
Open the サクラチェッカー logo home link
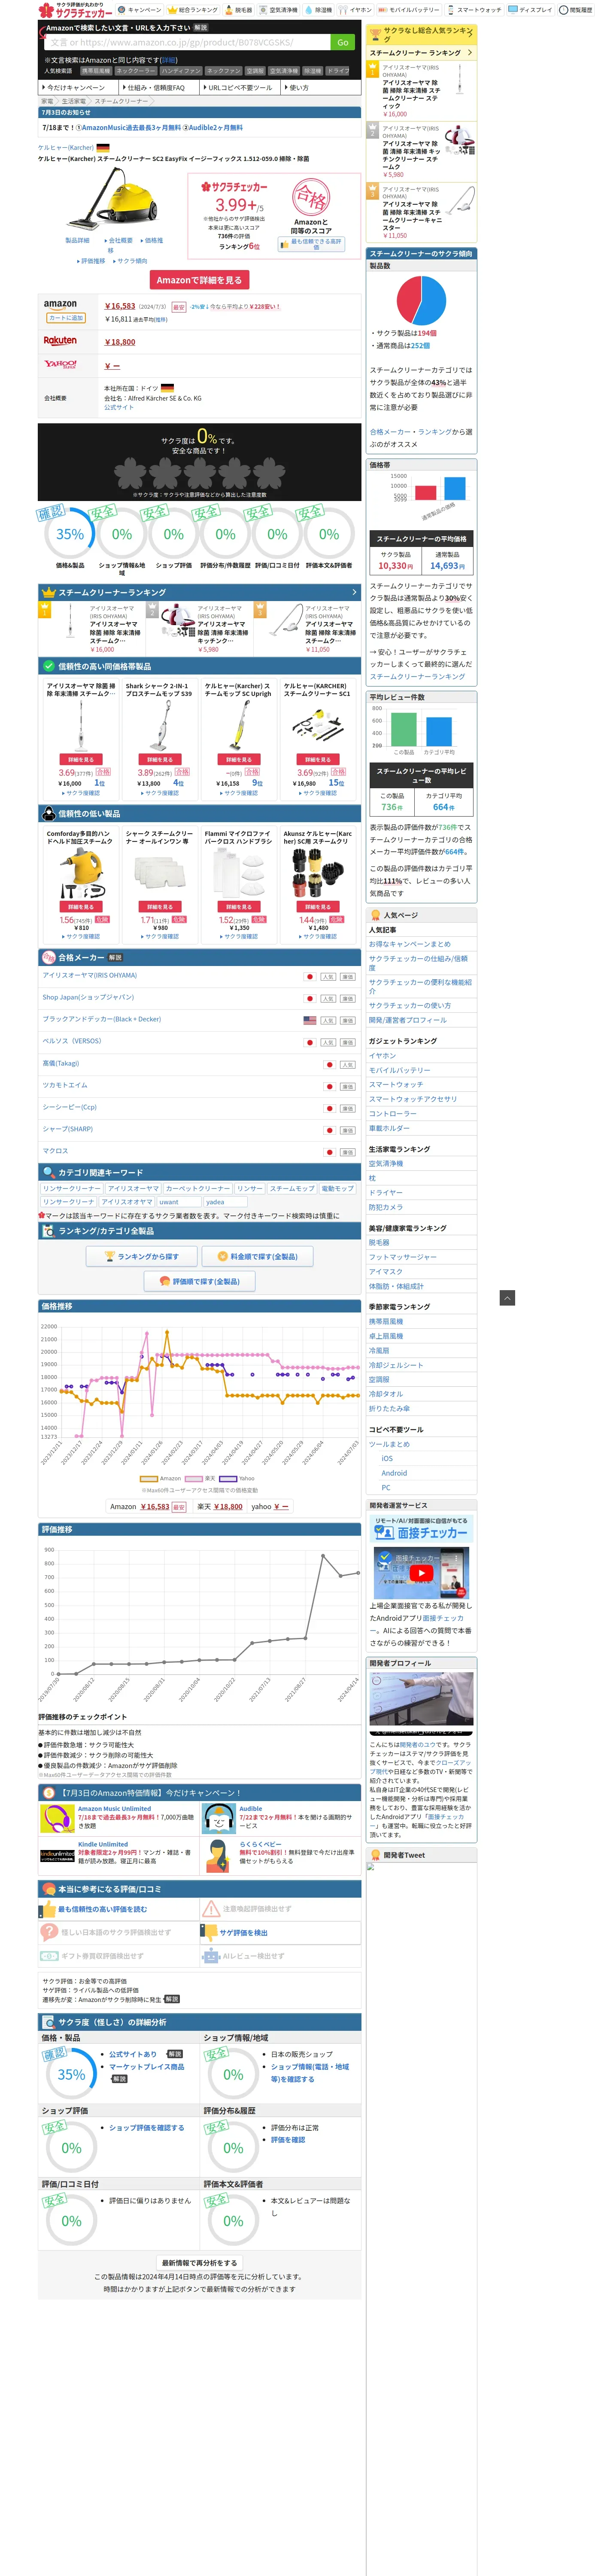(75, 10)
